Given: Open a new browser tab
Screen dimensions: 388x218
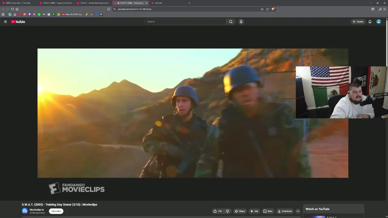Looking at the screenshot, I should (x=189, y=3).
